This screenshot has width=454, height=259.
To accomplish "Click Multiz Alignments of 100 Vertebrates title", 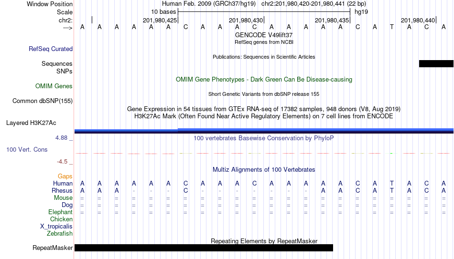I will coord(264,170).
